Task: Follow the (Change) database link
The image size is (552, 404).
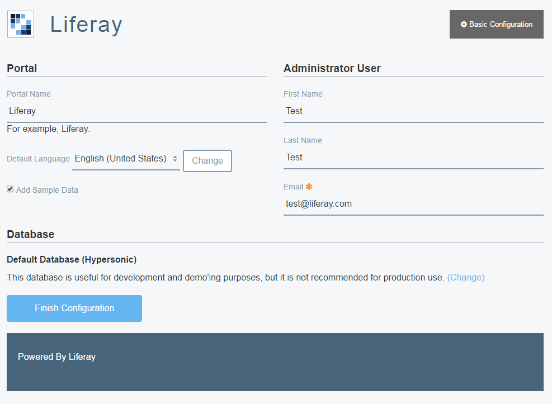Action: tap(465, 277)
